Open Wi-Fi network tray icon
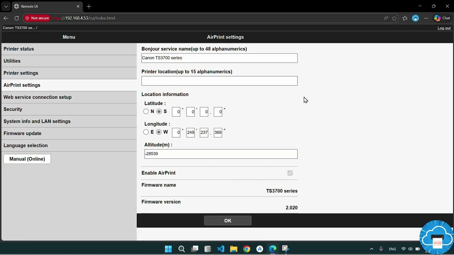 click(403, 249)
